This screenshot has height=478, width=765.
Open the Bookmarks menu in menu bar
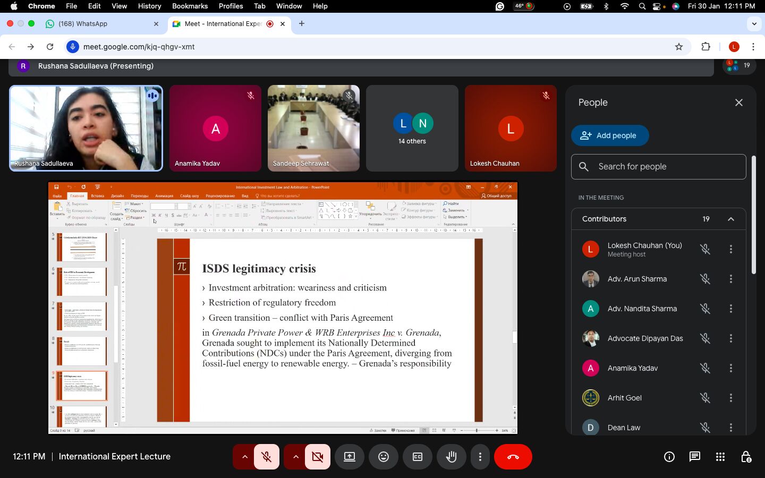(x=190, y=6)
